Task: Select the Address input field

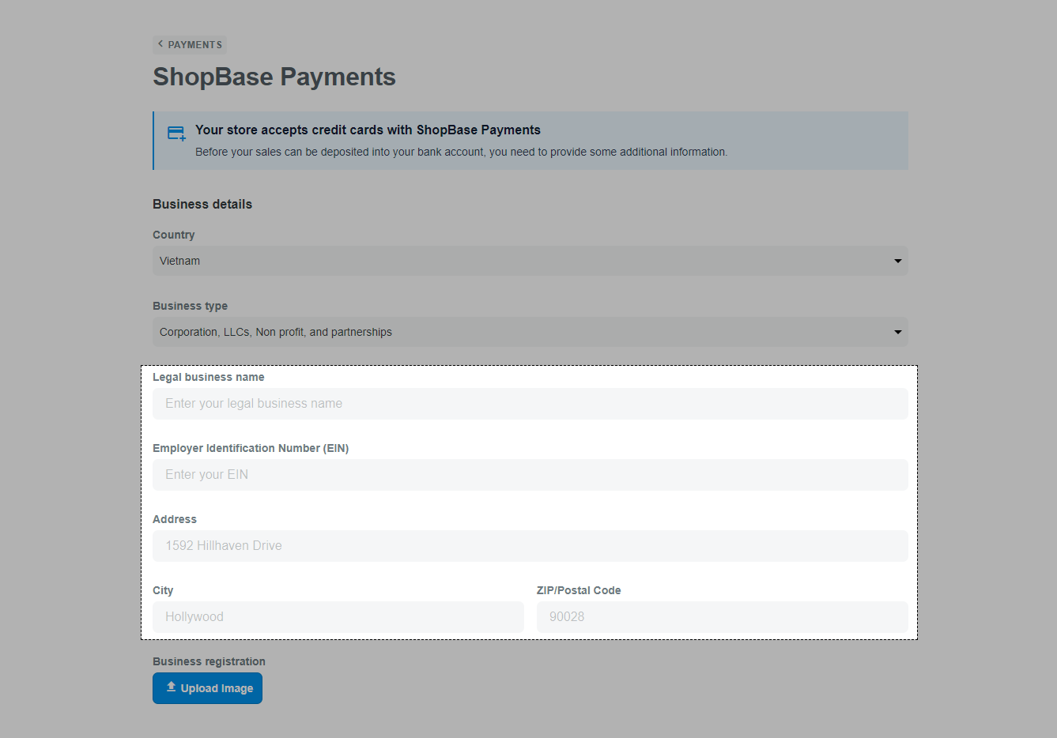Action: tap(530, 546)
